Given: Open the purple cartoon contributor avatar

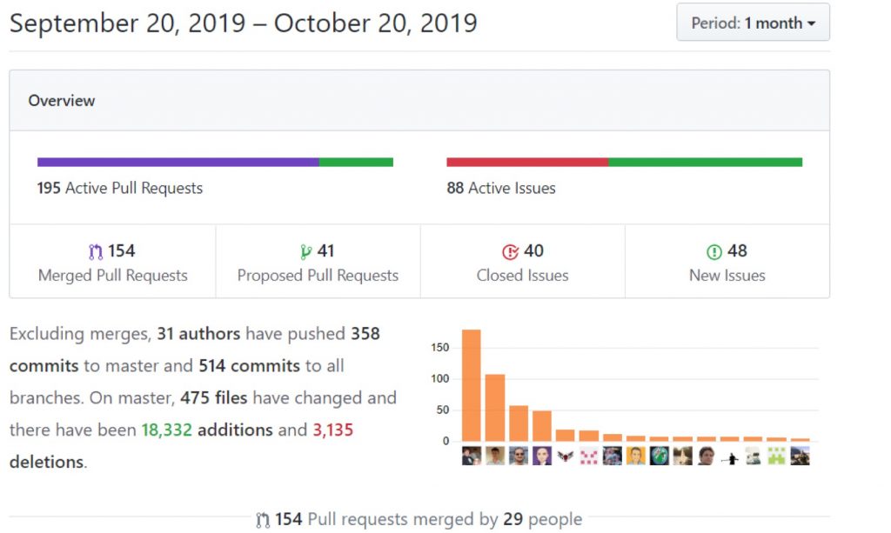Looking at the screenshot, I should (542, 456).
